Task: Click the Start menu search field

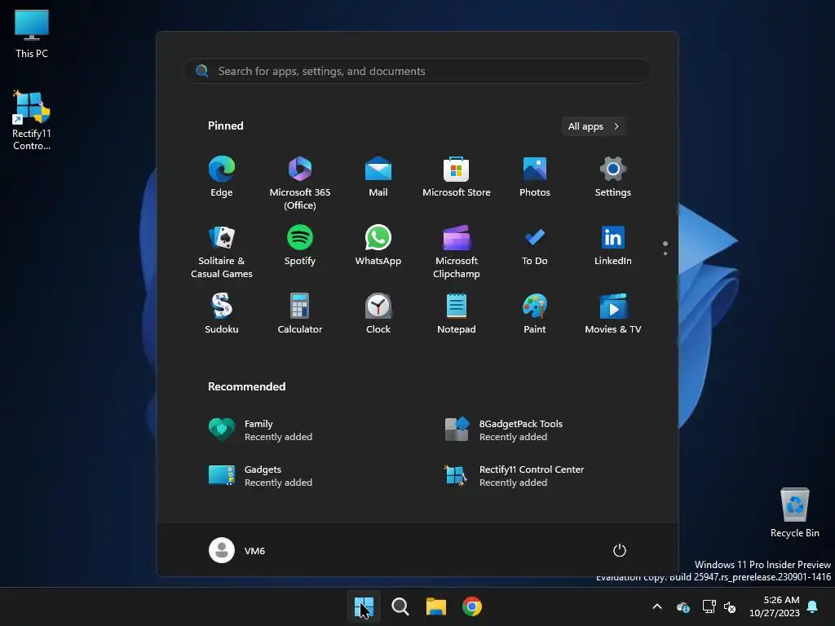Action: coord(417,71)
